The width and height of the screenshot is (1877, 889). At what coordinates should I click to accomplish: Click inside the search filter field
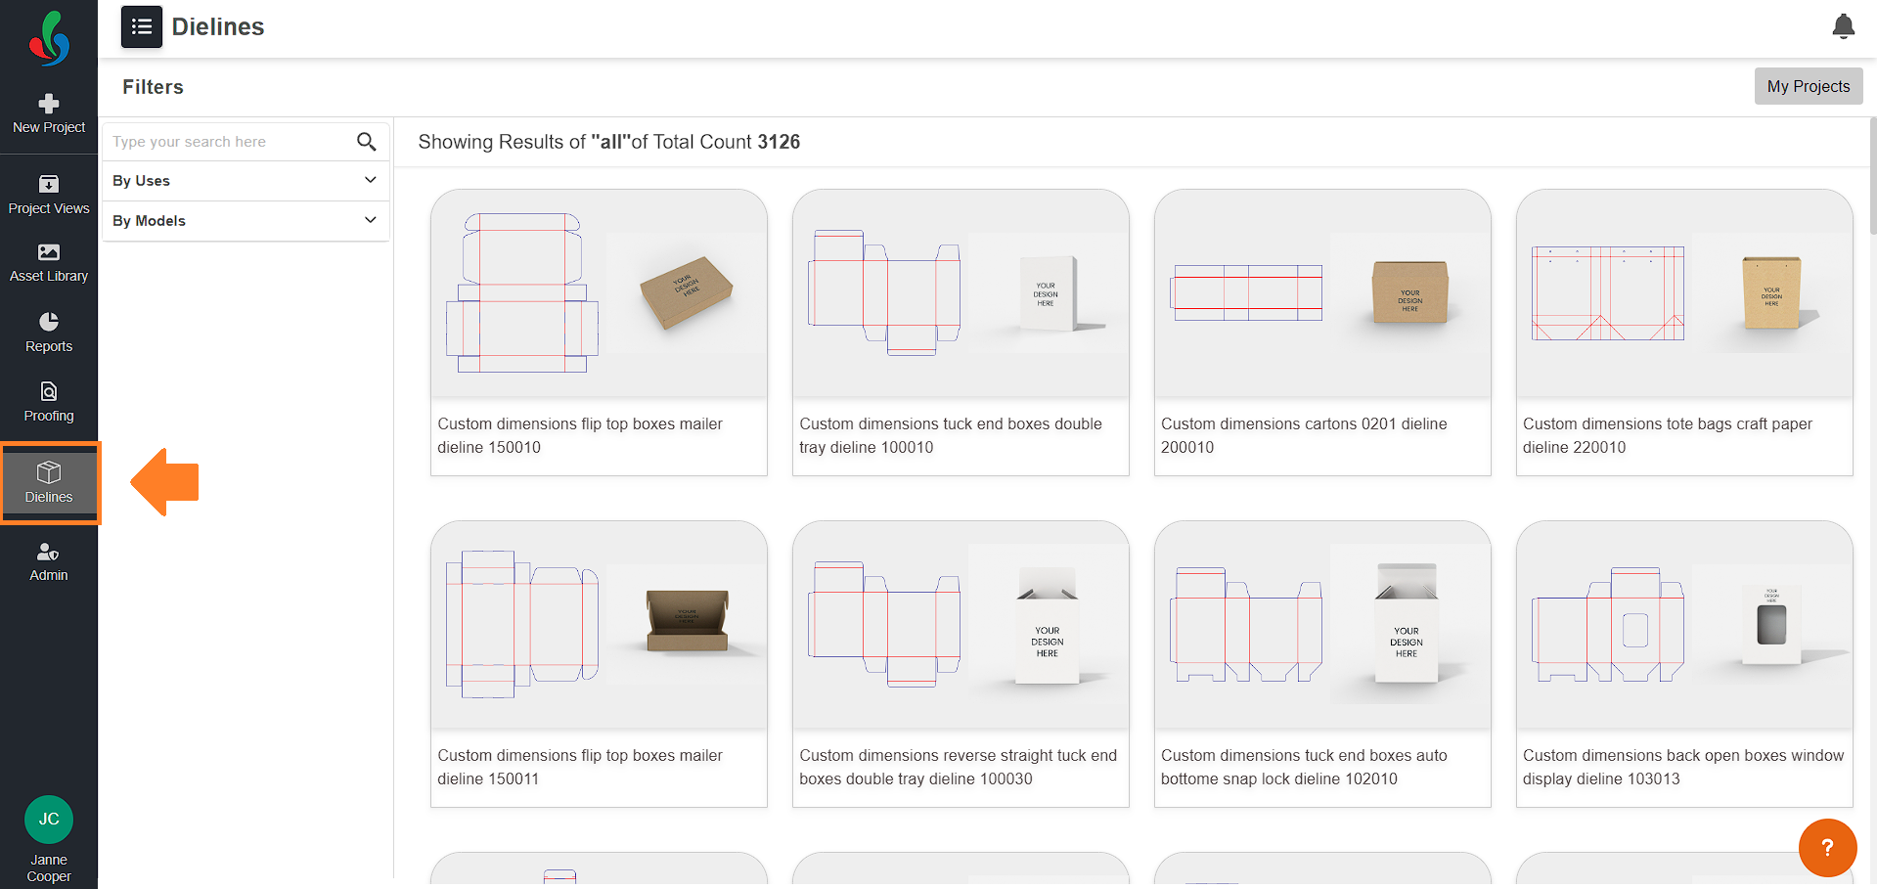point(230,142)
